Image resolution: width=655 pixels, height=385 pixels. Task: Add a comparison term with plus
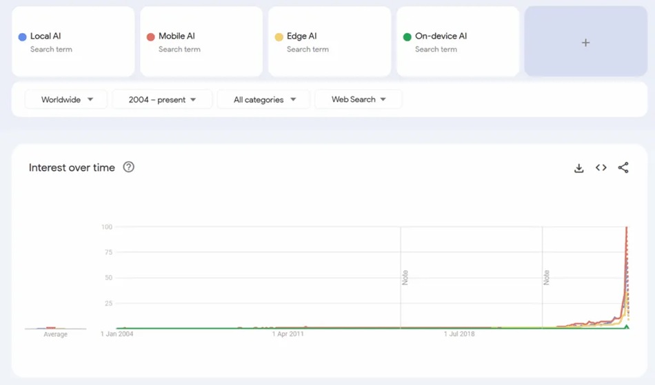pos(585,42)
